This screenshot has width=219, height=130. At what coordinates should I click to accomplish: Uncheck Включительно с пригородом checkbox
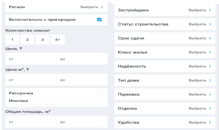point(99,19)
